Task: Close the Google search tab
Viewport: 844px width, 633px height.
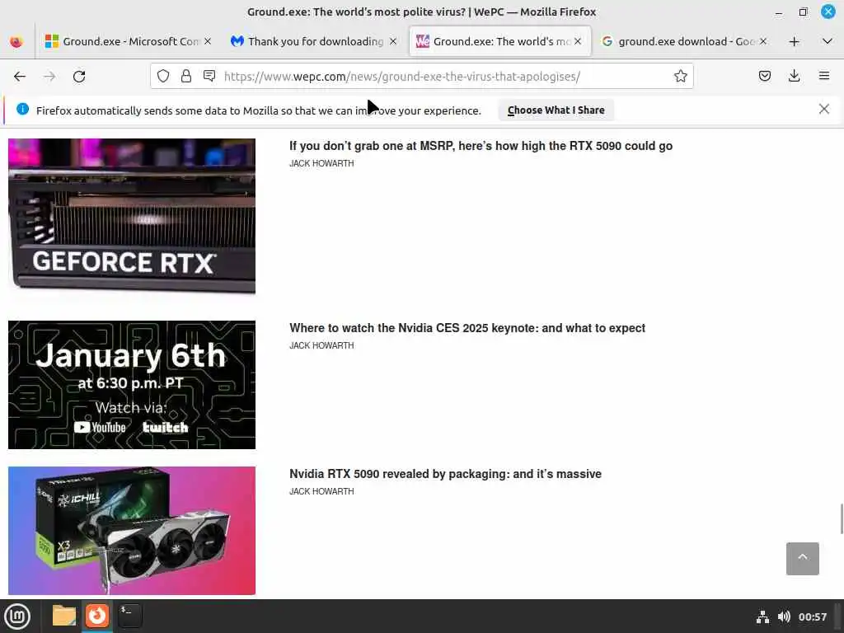Action: (762, 41)
